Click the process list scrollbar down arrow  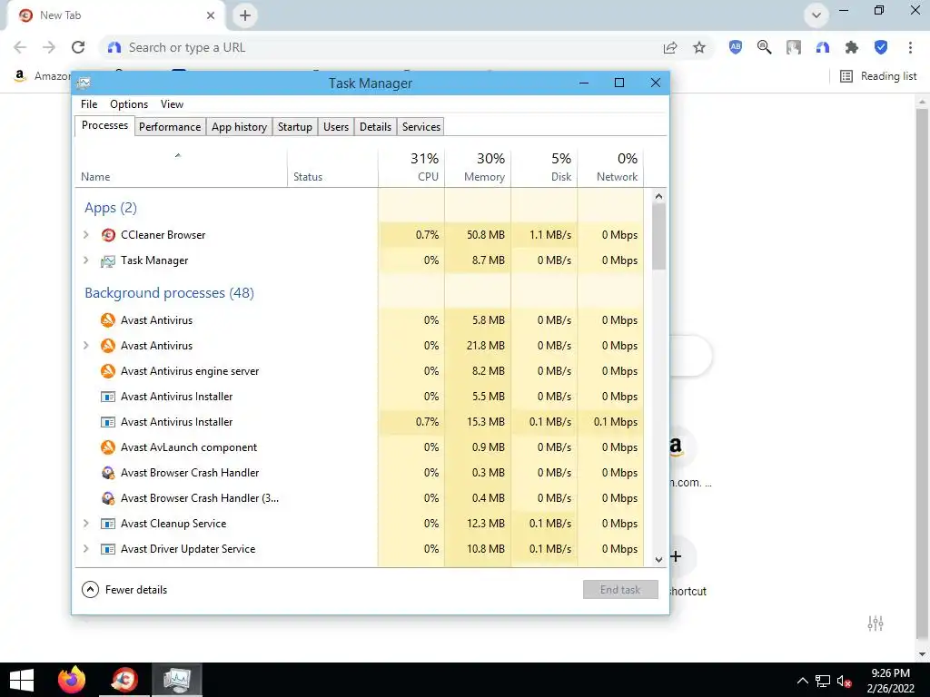click(658, 559)
